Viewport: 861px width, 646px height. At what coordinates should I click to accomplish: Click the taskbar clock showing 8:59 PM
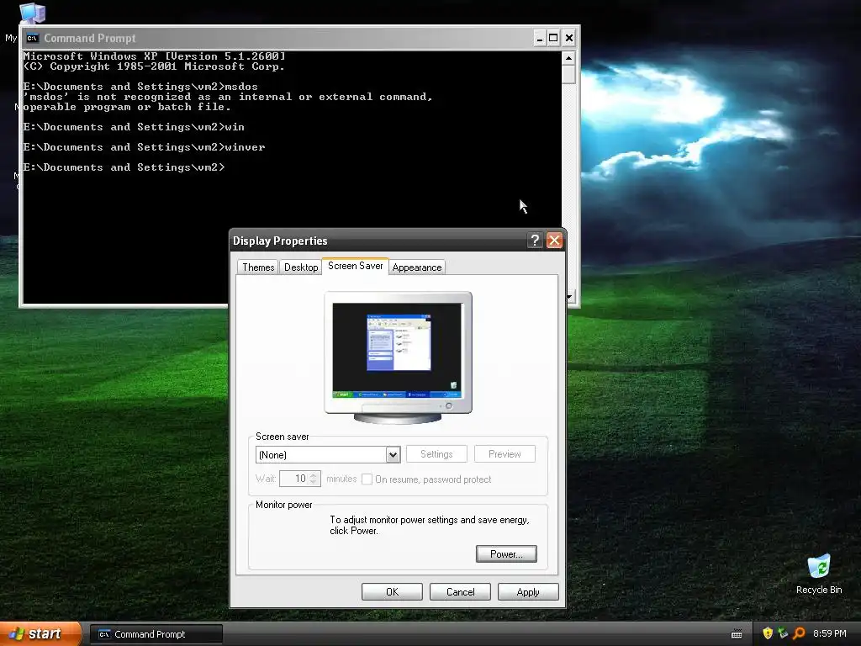point(829,633)
